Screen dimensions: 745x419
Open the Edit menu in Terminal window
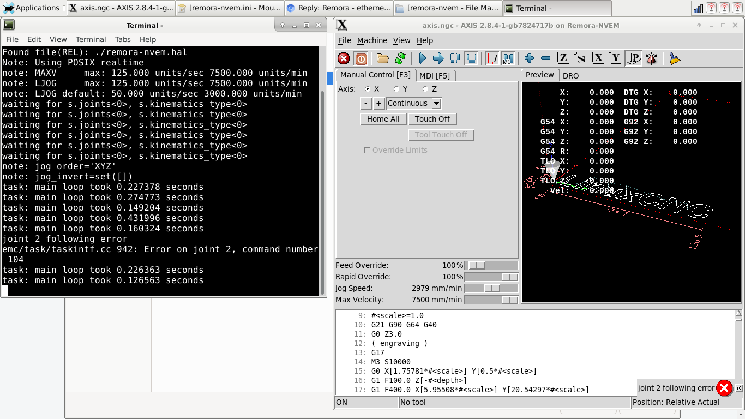pos(34,39)
